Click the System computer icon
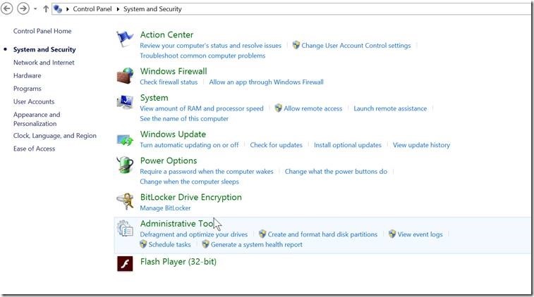Image resolution: width=534 pixels, height=297 pixels. tap(125, 102)
